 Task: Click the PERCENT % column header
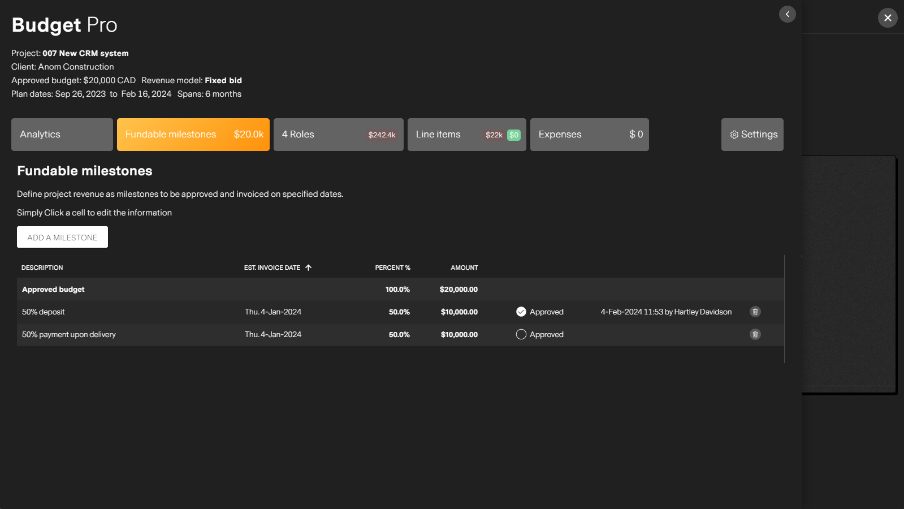point(392,268)
